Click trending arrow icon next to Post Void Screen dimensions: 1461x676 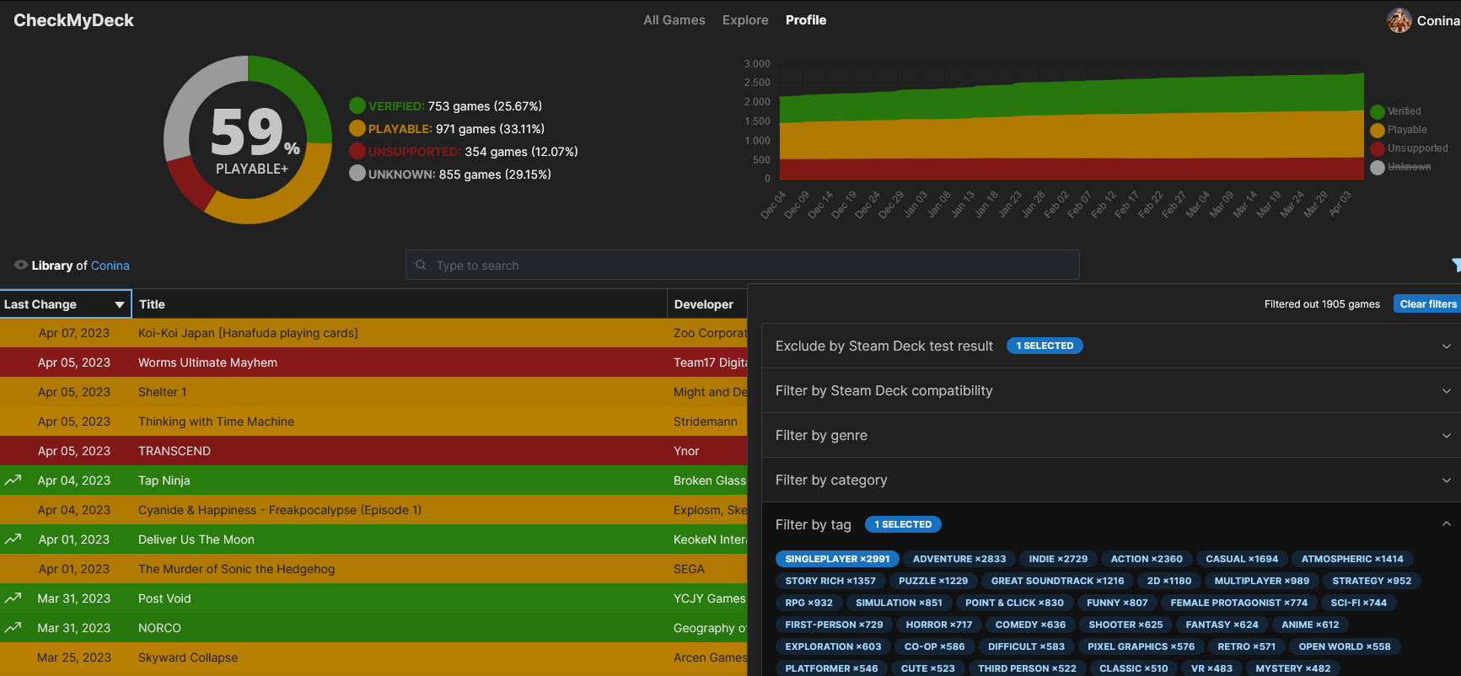13,598
